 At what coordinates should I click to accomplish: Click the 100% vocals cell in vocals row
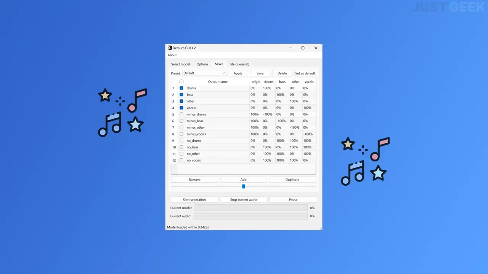(x=309, y=108)
